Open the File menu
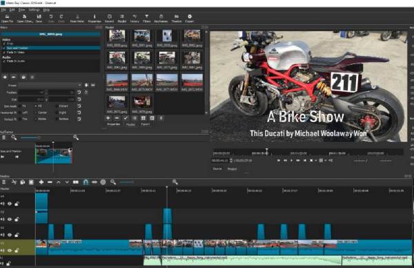414x268 pixels. (3, 10)
